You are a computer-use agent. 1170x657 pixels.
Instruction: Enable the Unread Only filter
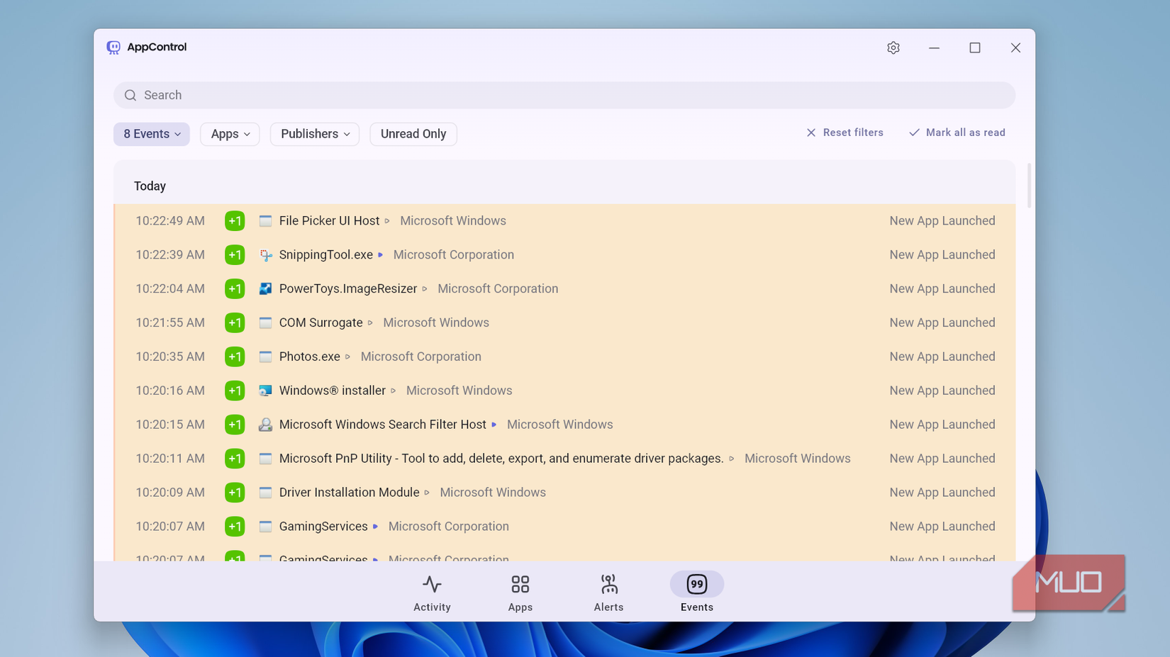(413, 134)
